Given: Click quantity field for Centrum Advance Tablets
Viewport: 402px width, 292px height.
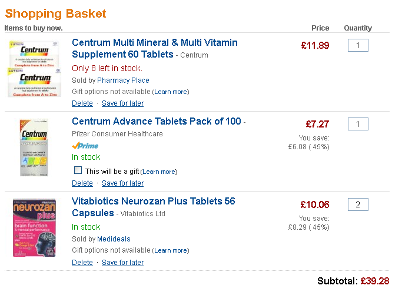Looking at the screenshot, I should 358,125.
